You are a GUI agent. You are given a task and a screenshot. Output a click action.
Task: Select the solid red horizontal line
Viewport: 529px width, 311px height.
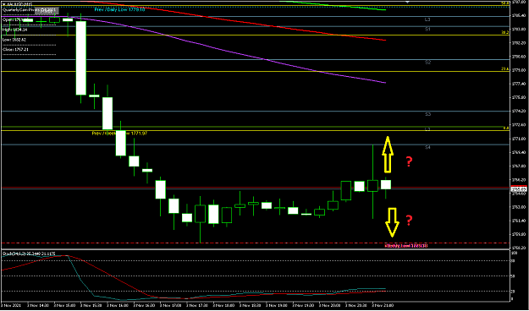255,187
